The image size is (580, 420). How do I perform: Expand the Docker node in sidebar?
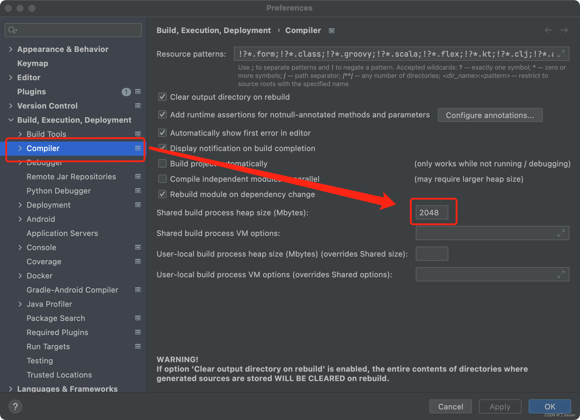point(20,275)
